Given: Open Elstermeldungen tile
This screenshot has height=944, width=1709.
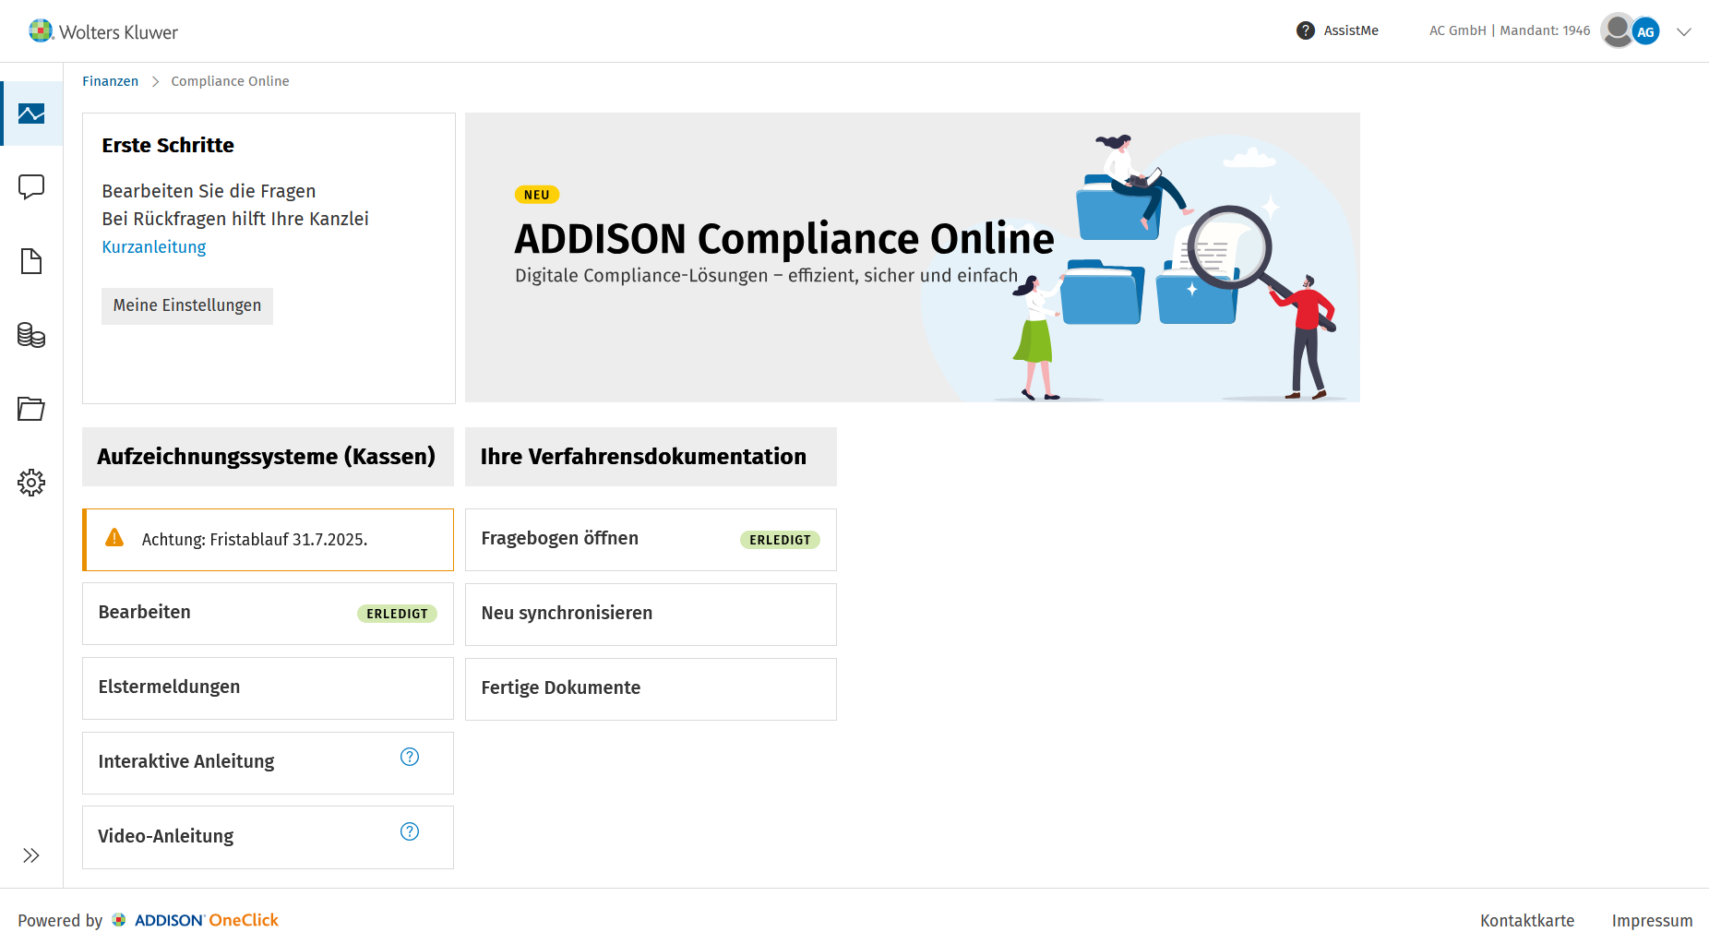Looking at the screenshot, I should point(268,688).
